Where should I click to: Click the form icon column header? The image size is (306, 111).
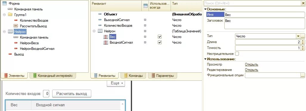[x=145, y=6]
